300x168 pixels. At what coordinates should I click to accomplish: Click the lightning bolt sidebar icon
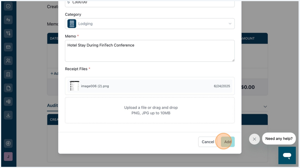pos(8,143)
